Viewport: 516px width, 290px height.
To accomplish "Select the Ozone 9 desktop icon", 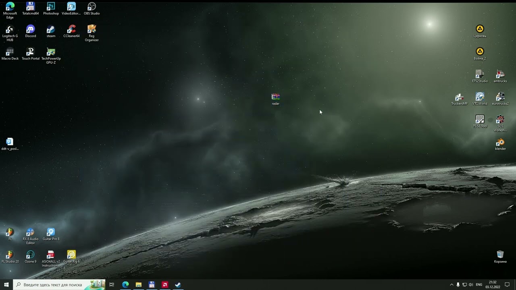I will click(31, 257).
